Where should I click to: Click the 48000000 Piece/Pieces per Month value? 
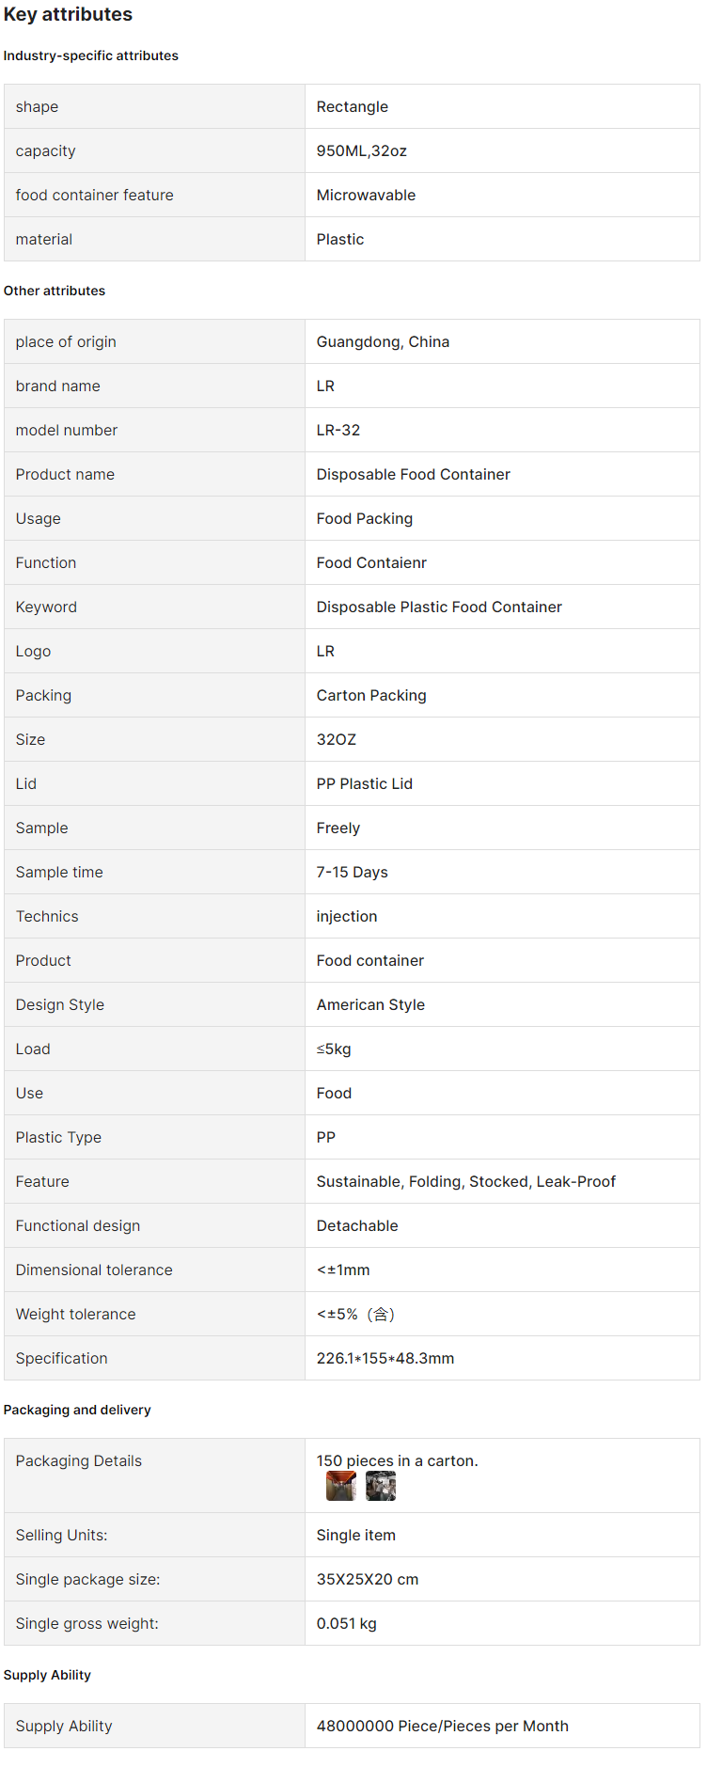[443, 1726]
